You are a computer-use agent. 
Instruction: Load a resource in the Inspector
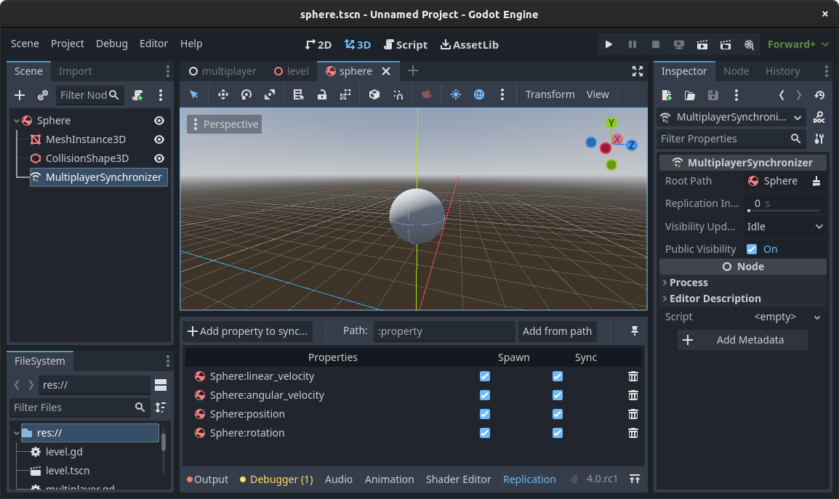[x=690, y=95]
